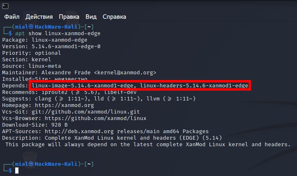Click the skull icon in the bottom prompt
297x176 pixels.
tap(31, 164)
